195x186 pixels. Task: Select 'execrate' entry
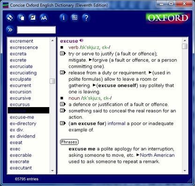(x=20, y=162)
